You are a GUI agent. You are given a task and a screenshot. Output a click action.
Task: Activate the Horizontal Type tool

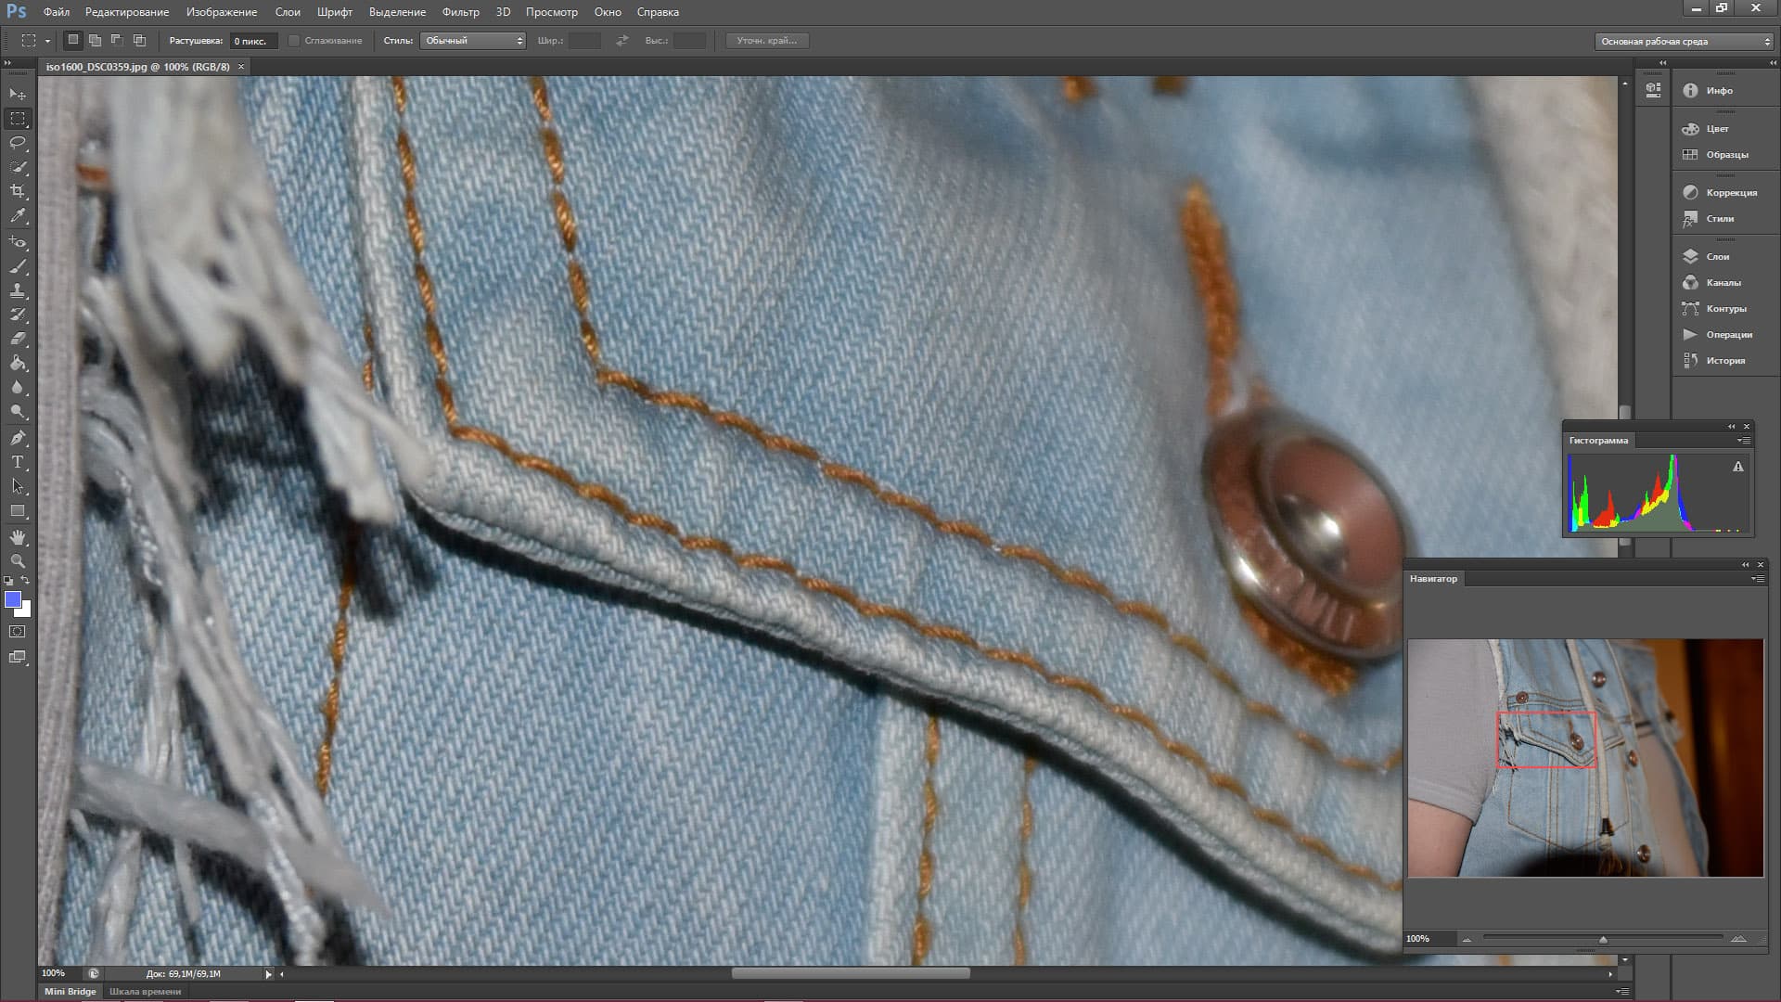[x=18, y=462]
